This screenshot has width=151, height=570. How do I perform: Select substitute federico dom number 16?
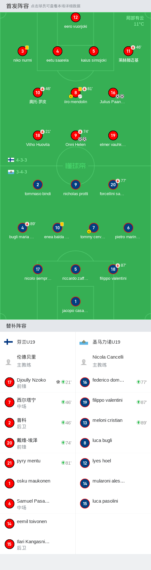pos(85,382)
